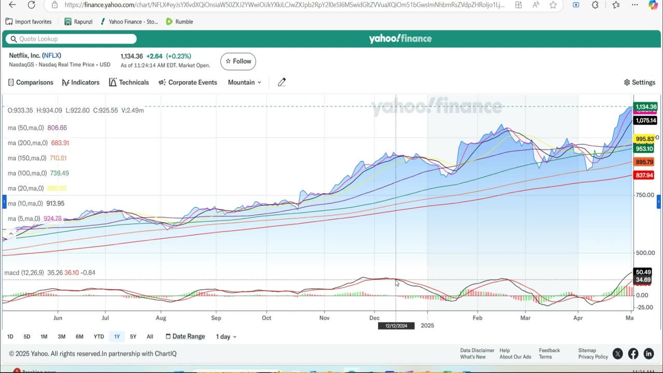Set chart range to 5D
The image size is (663, 373).
coord(27,337)
